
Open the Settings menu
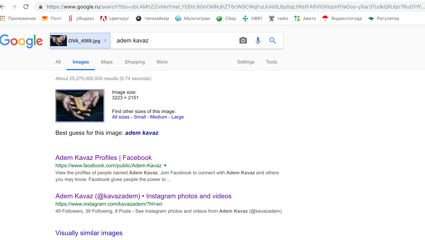pos(245,62)
